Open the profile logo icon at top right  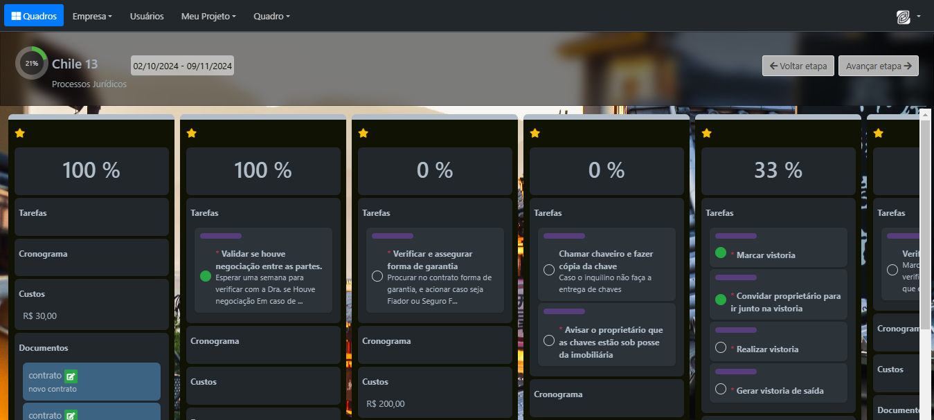(904, 17)
